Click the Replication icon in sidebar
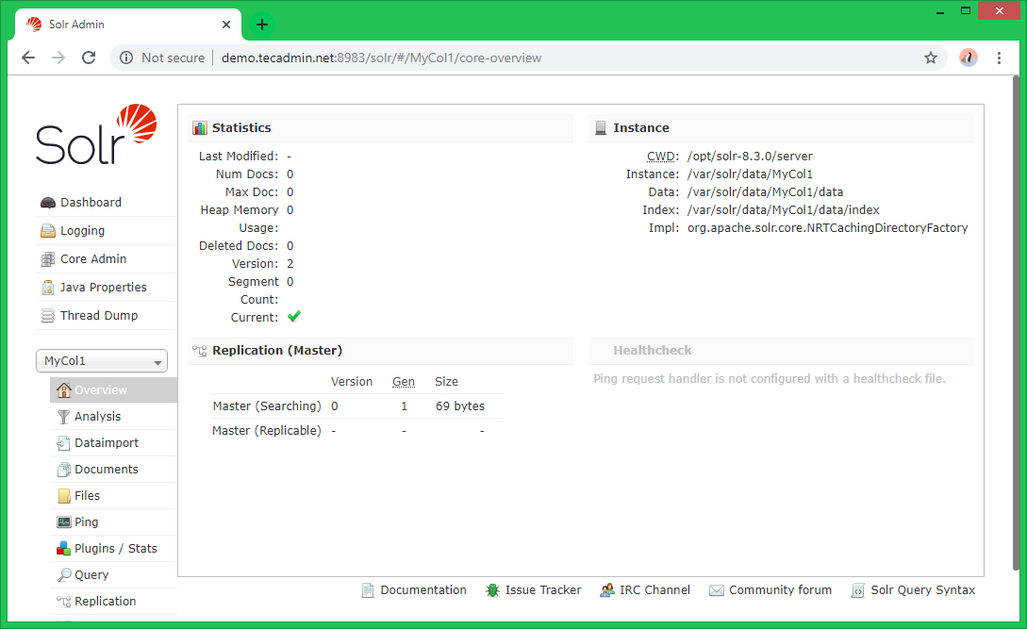The height and width of the screenshot is (629, 1027). 63,601
